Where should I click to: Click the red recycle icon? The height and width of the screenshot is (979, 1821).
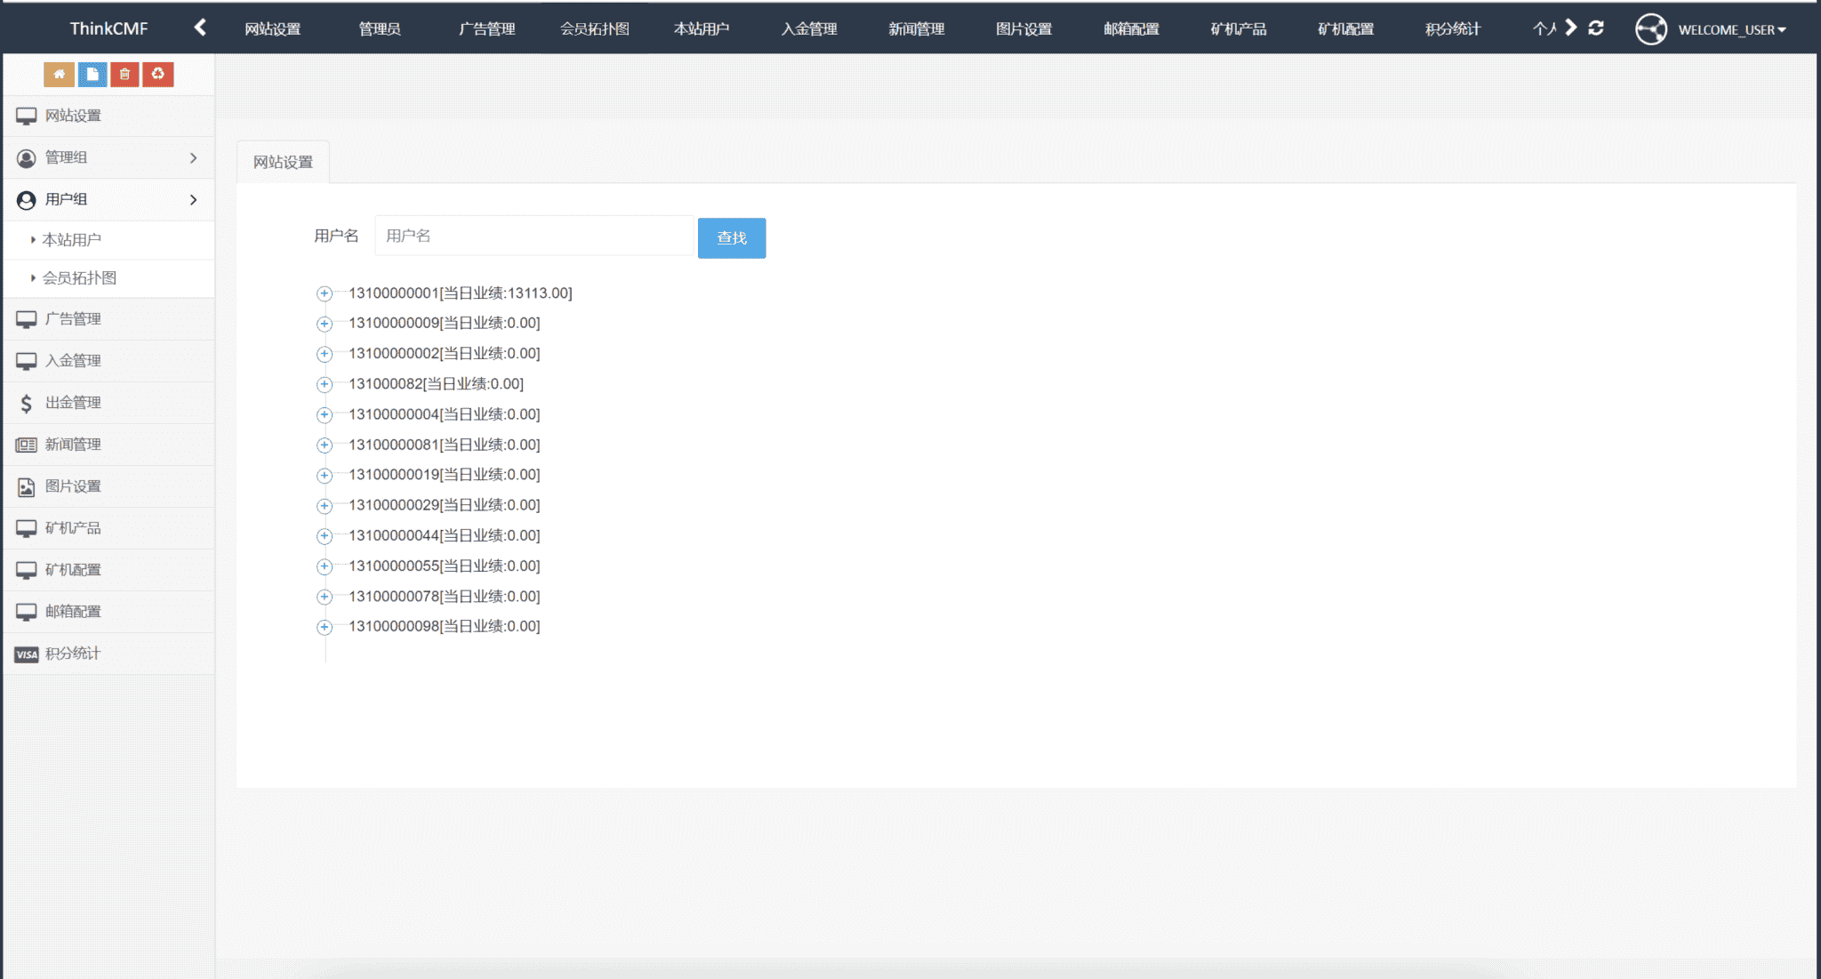158,75
